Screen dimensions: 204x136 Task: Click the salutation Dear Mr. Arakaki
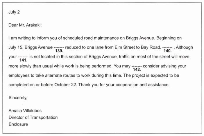point(26,25)
